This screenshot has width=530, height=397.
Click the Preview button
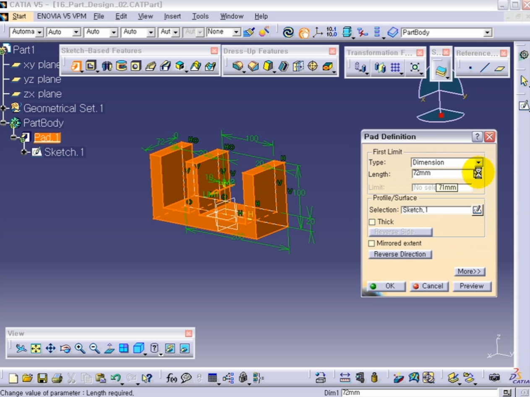click(x=472, y=286)
